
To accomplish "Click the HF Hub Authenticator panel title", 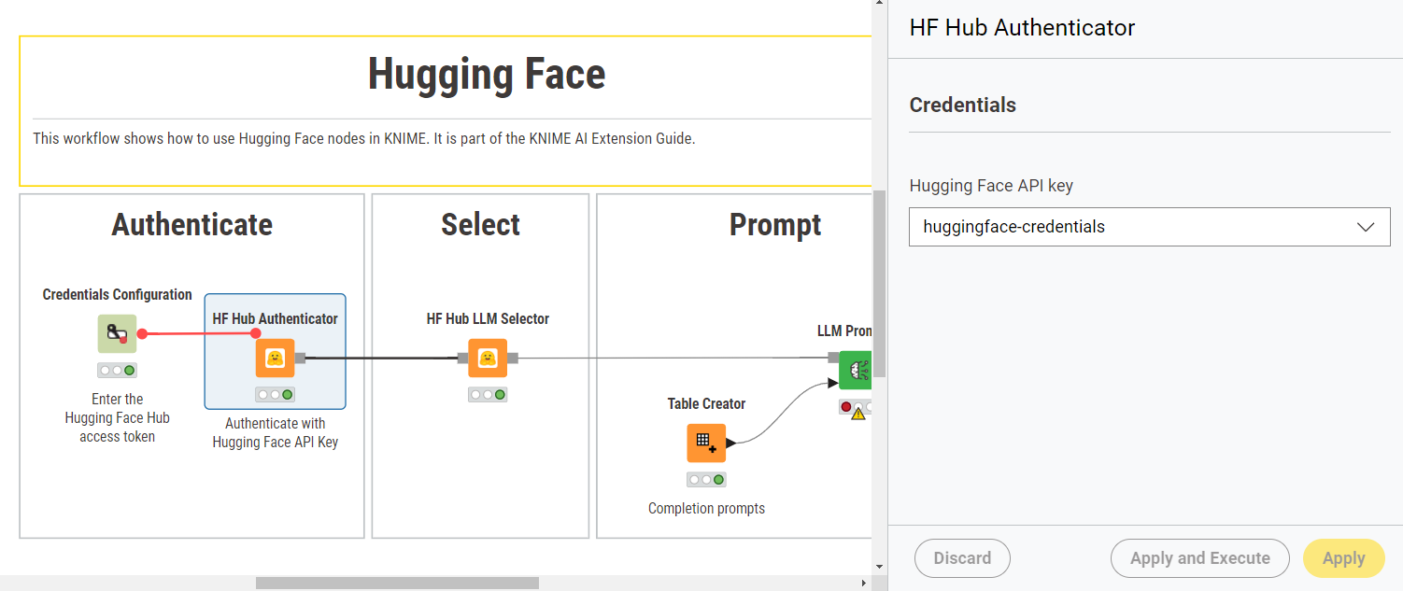I will (x=1022, y=28).
